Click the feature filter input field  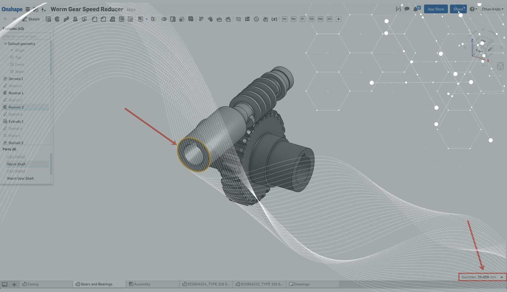tap(26, 36)
